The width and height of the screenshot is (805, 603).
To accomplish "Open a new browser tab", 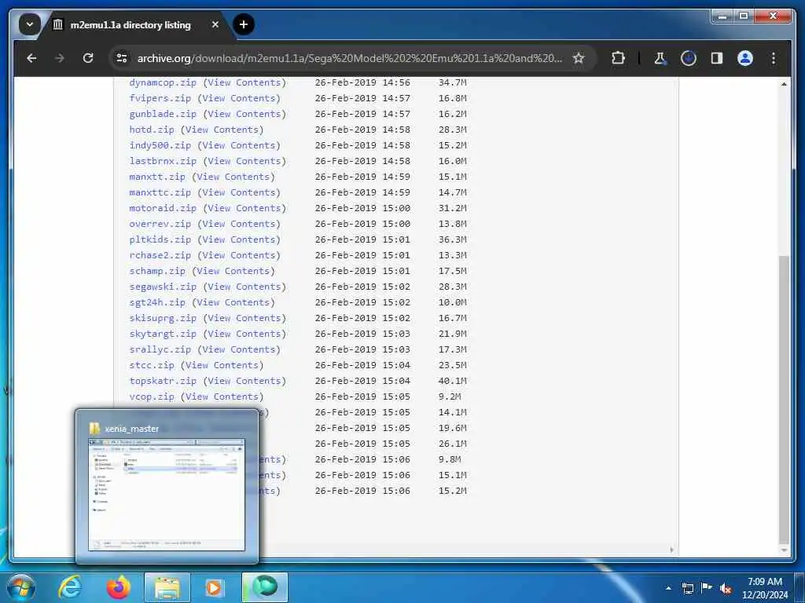I will [x=244, y=24].
